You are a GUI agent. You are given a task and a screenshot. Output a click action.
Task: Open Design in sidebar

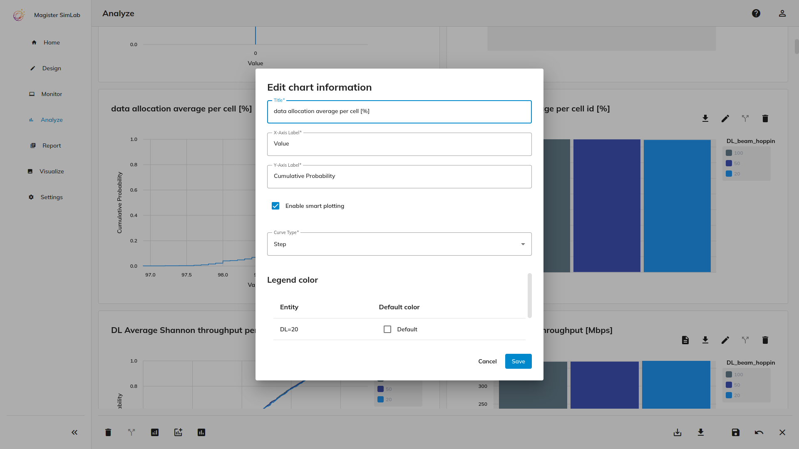pos(46,68)
